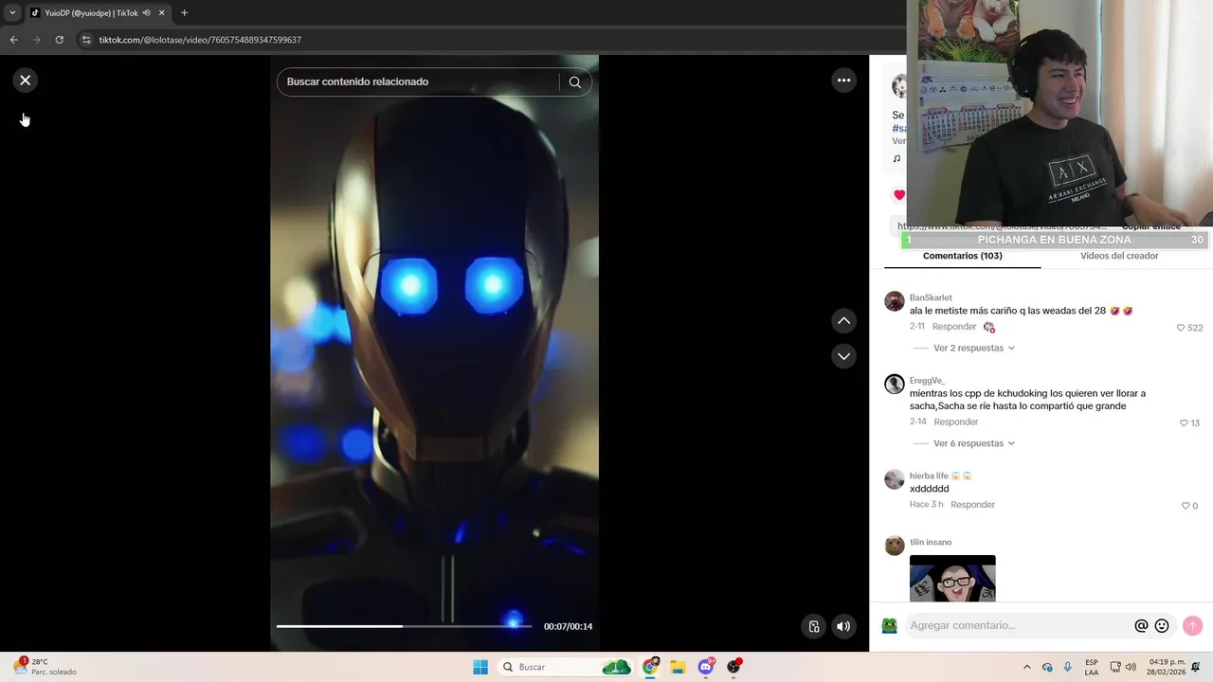View site information icon in address bar
The height and width of the screenshot is (682, 1213).
(86, 40)
